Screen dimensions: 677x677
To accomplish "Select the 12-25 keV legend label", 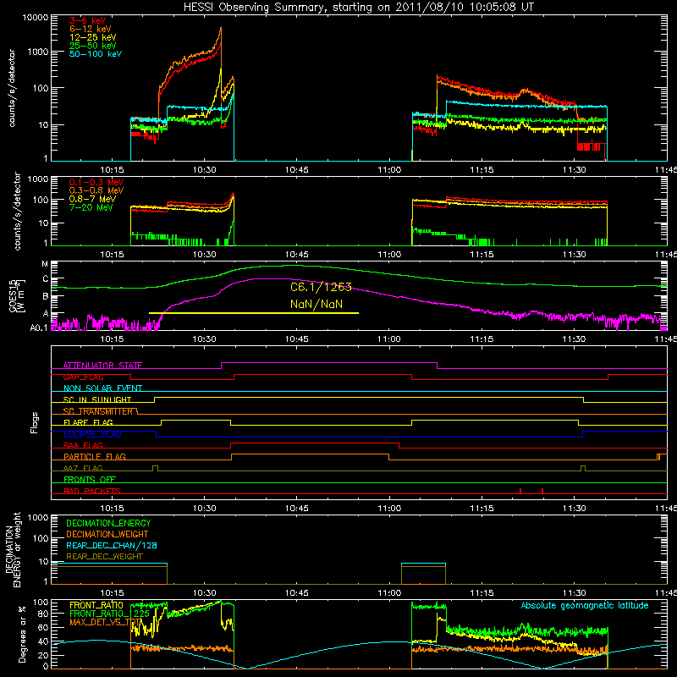I will click(x=92, y=37).
